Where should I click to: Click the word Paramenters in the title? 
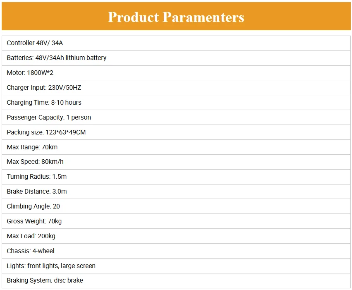pyautogui.click(x=204, y=17)
